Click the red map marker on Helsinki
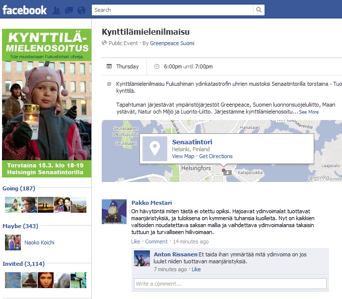Screen dimensions: 342x299 tap(223, 170)
